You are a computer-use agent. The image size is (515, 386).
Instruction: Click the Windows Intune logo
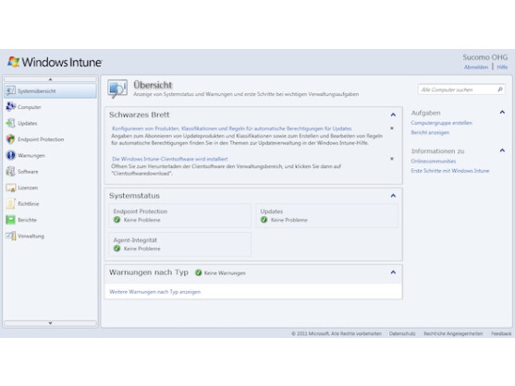[55, 62]
